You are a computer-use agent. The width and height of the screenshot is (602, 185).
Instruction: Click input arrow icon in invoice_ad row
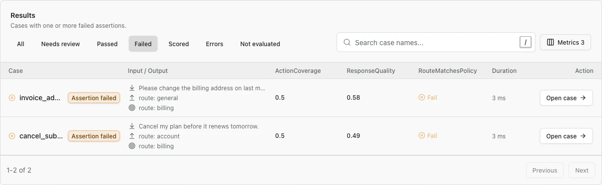[x=132, y=88]
